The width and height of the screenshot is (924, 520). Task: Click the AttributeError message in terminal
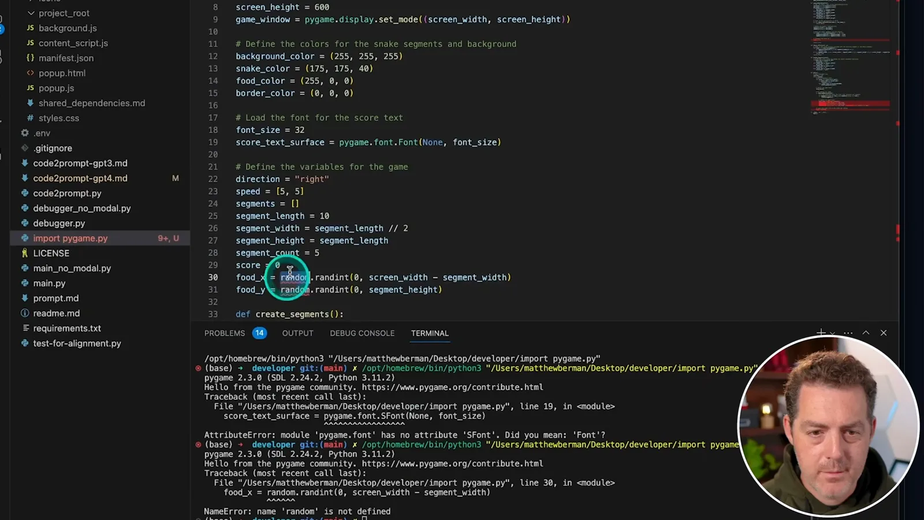405,435
